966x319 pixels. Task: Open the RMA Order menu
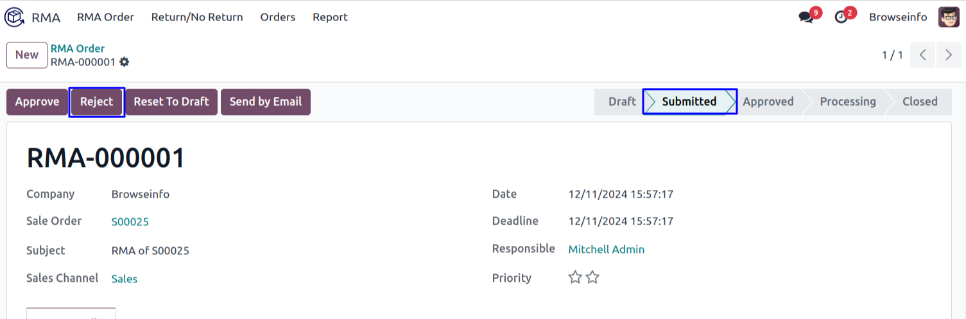click(x=105, y=17)
